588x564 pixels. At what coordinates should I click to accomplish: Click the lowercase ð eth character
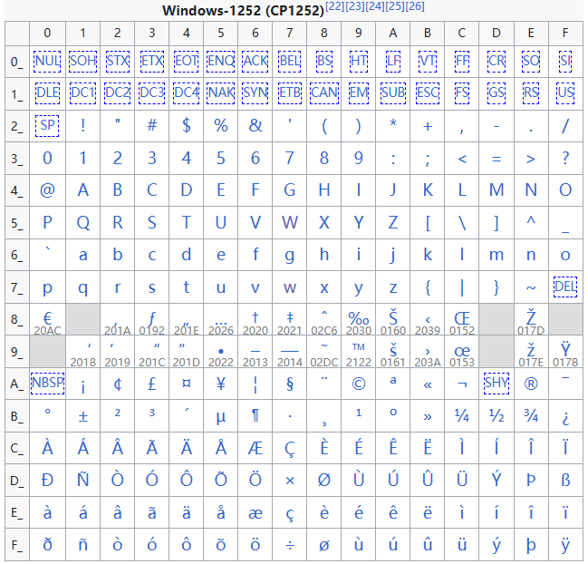[x=47, y=544]
